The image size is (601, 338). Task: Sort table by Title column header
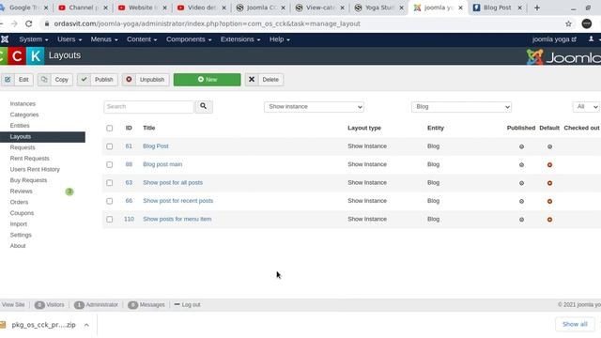(x=149, y=128)
